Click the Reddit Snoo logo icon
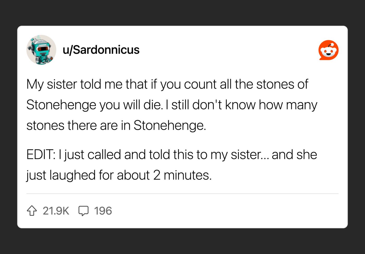Screen dimensions: 365x254 coord(328,50)
